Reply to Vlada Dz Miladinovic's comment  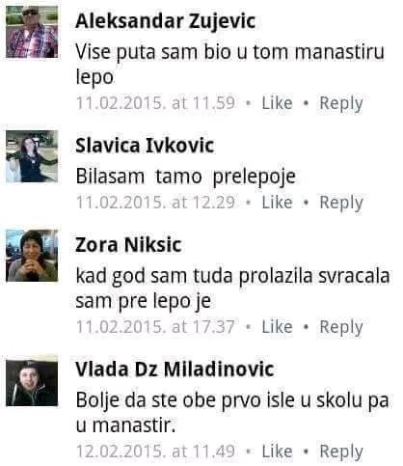[x=341, y=452]
